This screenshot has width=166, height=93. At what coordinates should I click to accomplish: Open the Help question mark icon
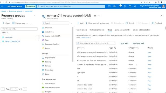click(x=130, y=6)
